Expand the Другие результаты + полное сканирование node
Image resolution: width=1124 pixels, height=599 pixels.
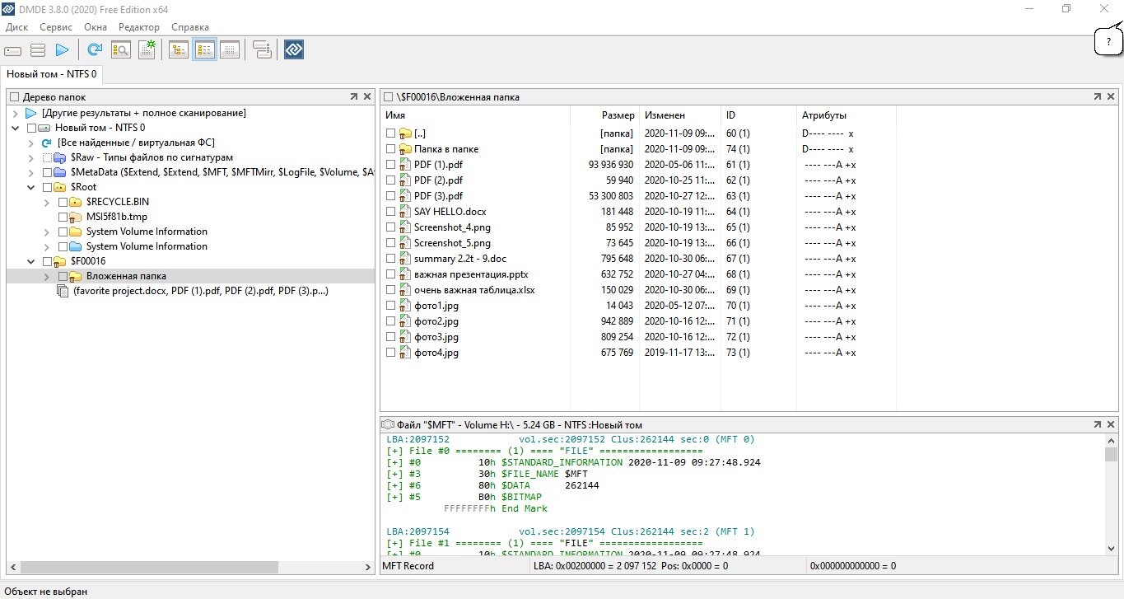click(x=16, y=113)
